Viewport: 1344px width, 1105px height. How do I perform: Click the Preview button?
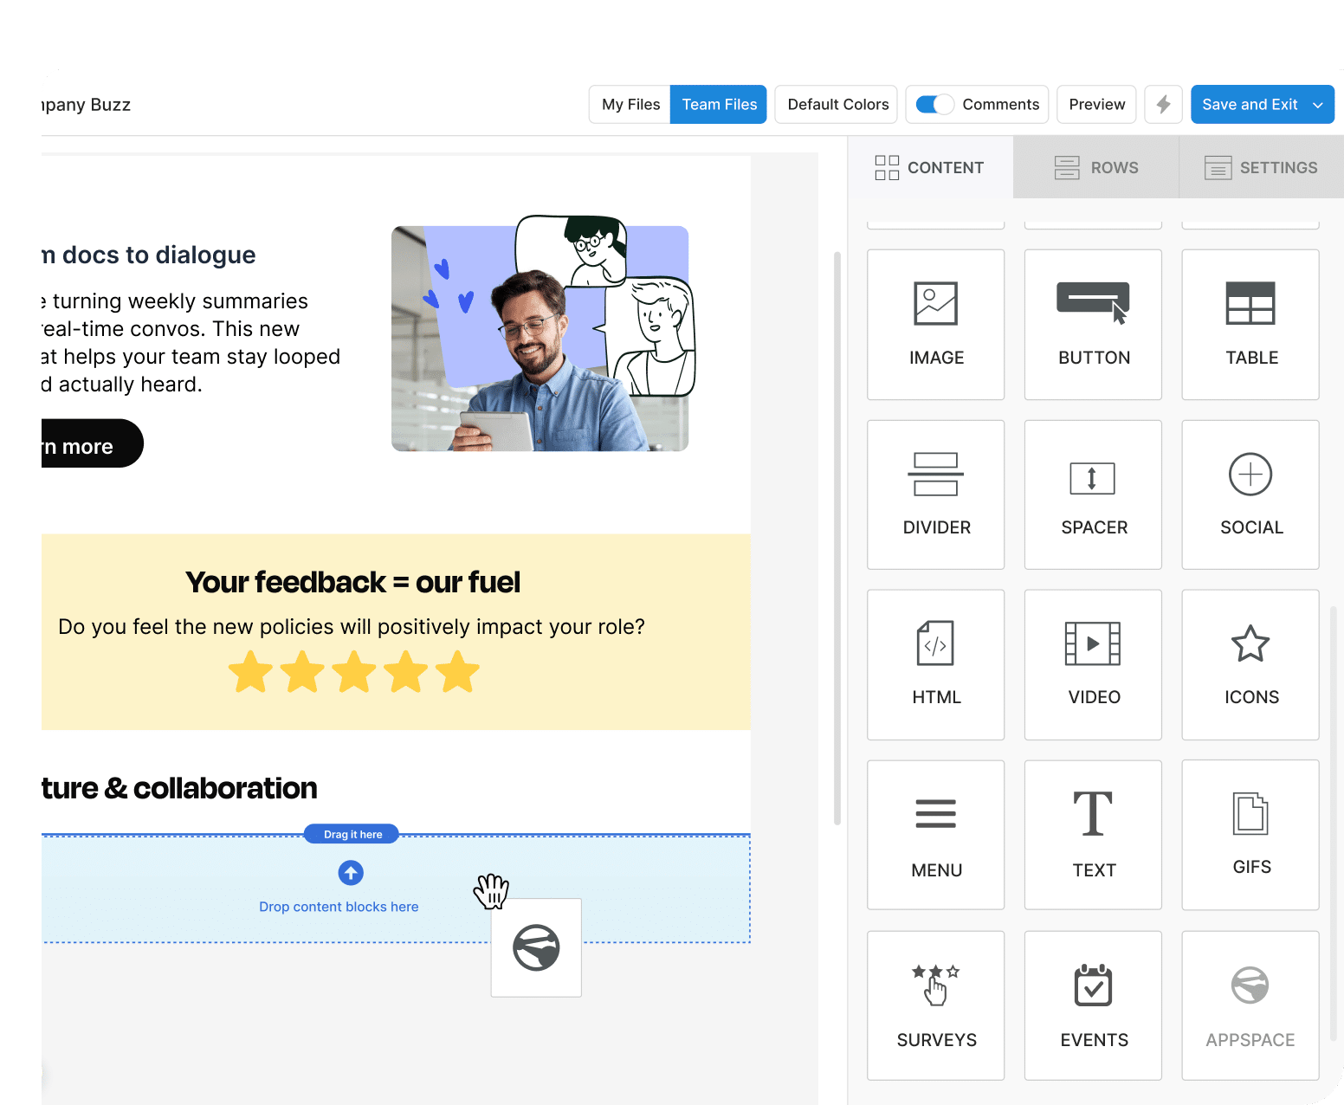(1095, 104)
